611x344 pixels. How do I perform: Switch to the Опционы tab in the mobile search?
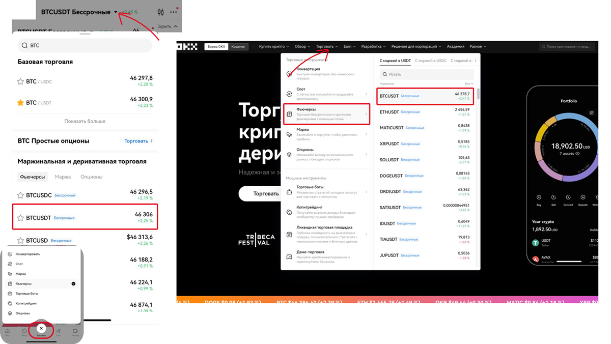click(92, 177)
